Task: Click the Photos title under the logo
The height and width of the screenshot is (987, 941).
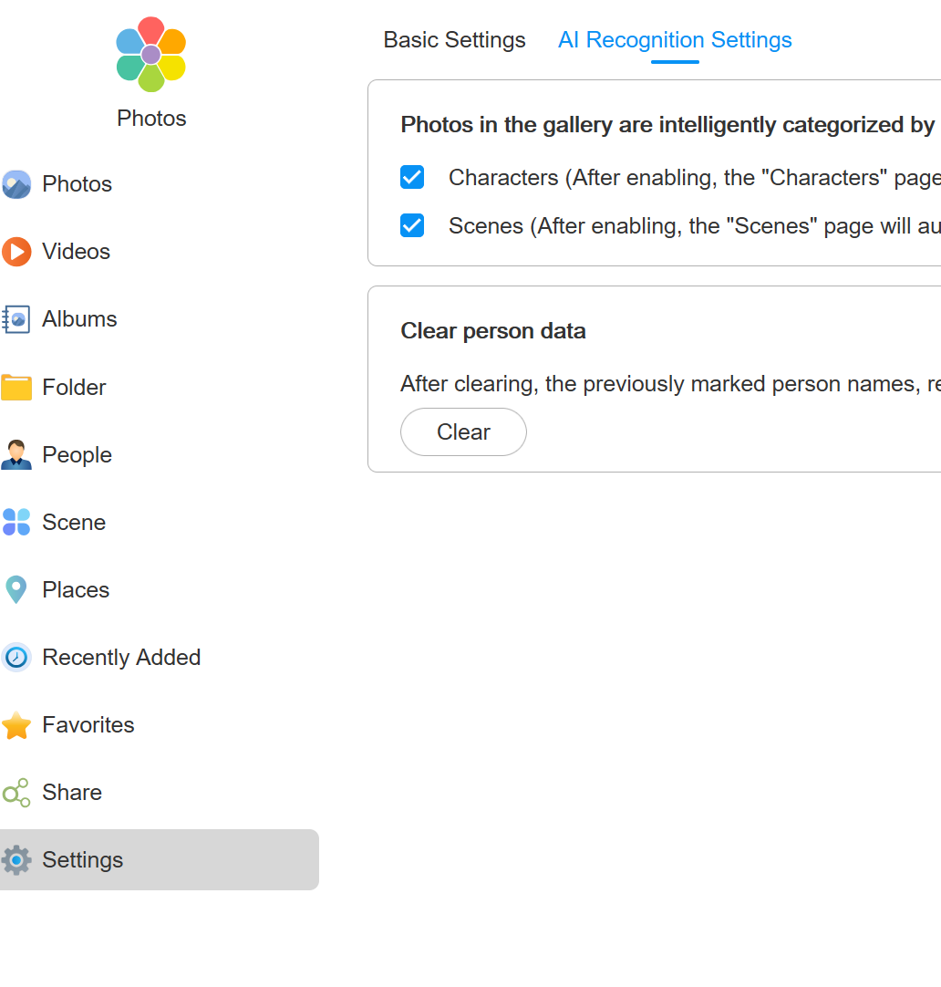Action: coord(151,119)
